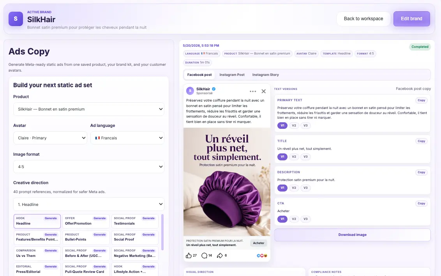Click the purple bonnet ad image
The width and height of the screenshot is (441, 276).
point(227,182)
